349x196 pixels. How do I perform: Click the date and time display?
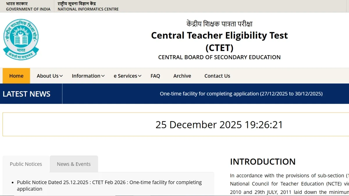click(219, 125)
